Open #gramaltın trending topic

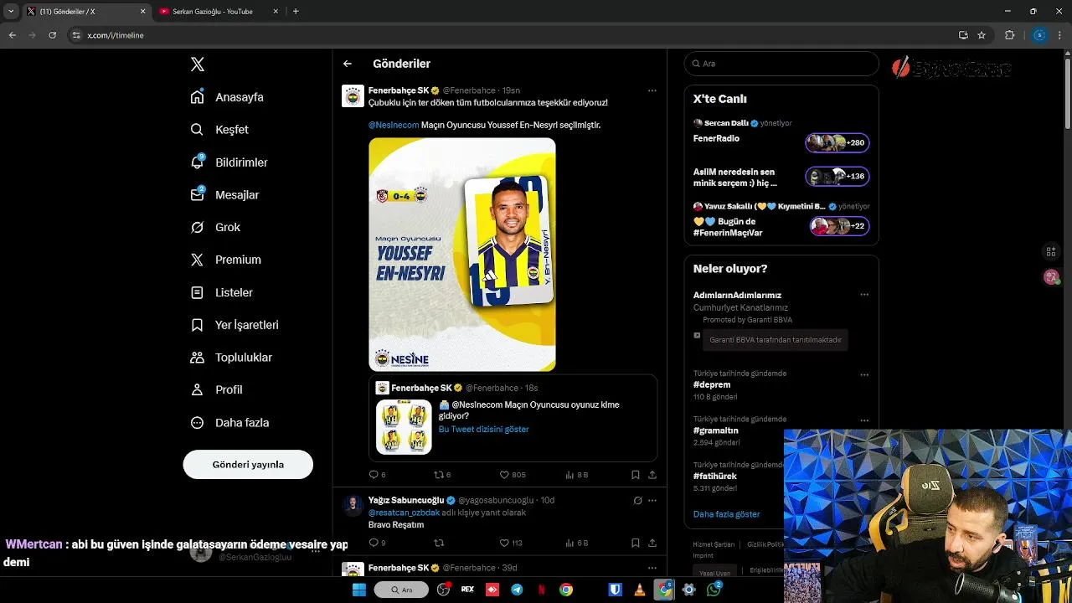coord(716,430)
